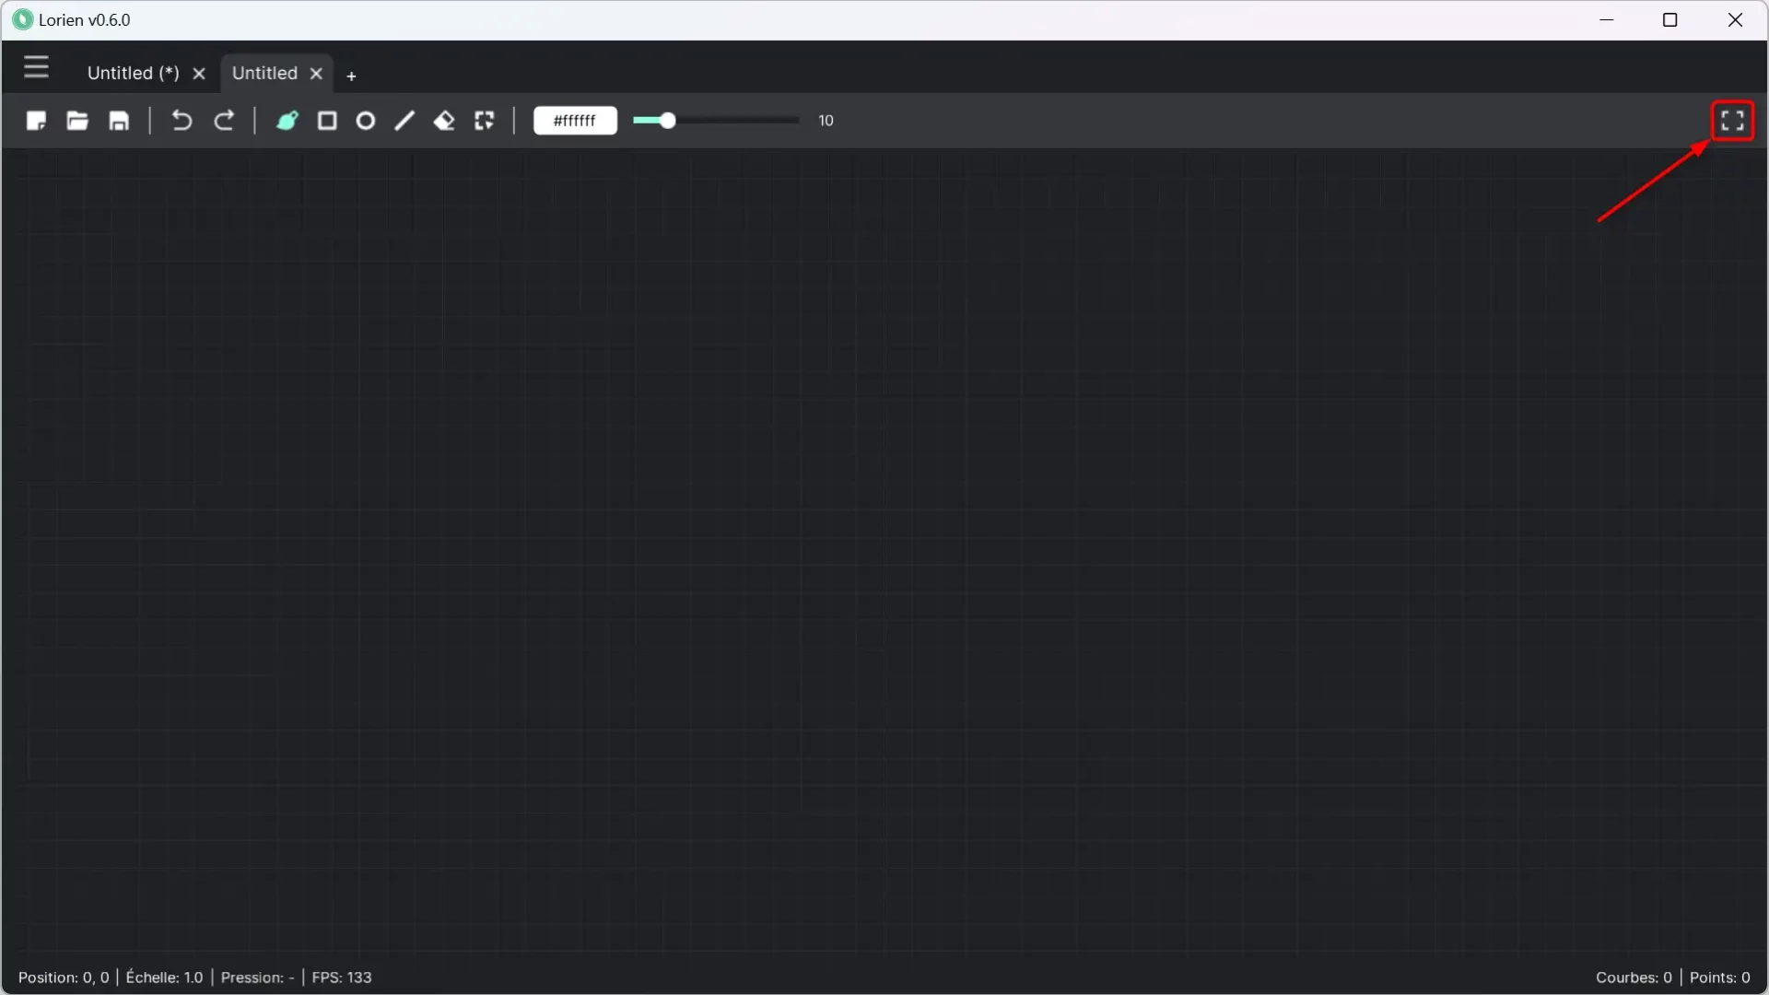The image size is (1769, 995).
Task: Click the Lorien app logo in title bar
Action: tap(22, 19)
